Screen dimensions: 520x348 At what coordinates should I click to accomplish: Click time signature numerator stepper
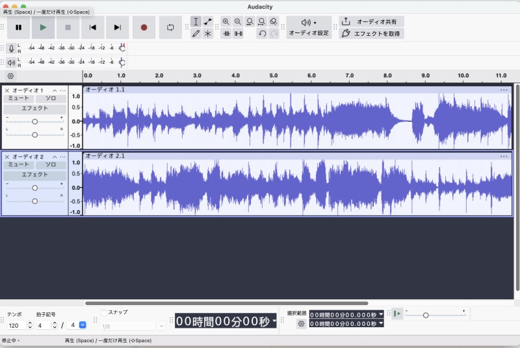click(55, 325)
